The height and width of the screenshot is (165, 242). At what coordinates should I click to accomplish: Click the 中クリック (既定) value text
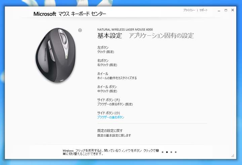tap(107, 91)
